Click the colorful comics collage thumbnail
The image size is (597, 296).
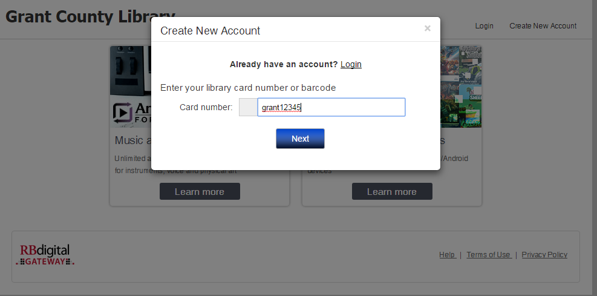pyautogui.click(x=461, y=87)
